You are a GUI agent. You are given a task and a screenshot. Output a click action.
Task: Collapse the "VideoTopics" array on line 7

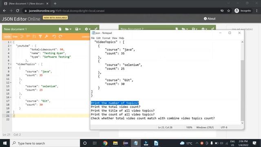[x=11, y=64]
